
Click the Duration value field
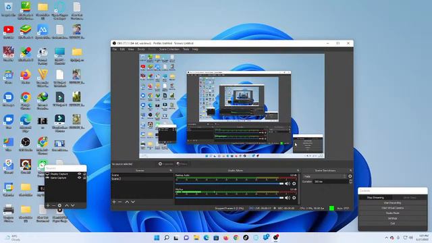click(331, 182)
